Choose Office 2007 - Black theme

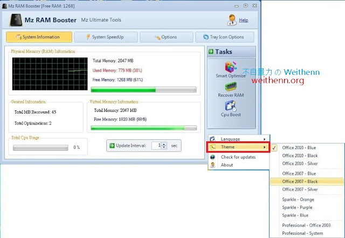pos(307,181)
